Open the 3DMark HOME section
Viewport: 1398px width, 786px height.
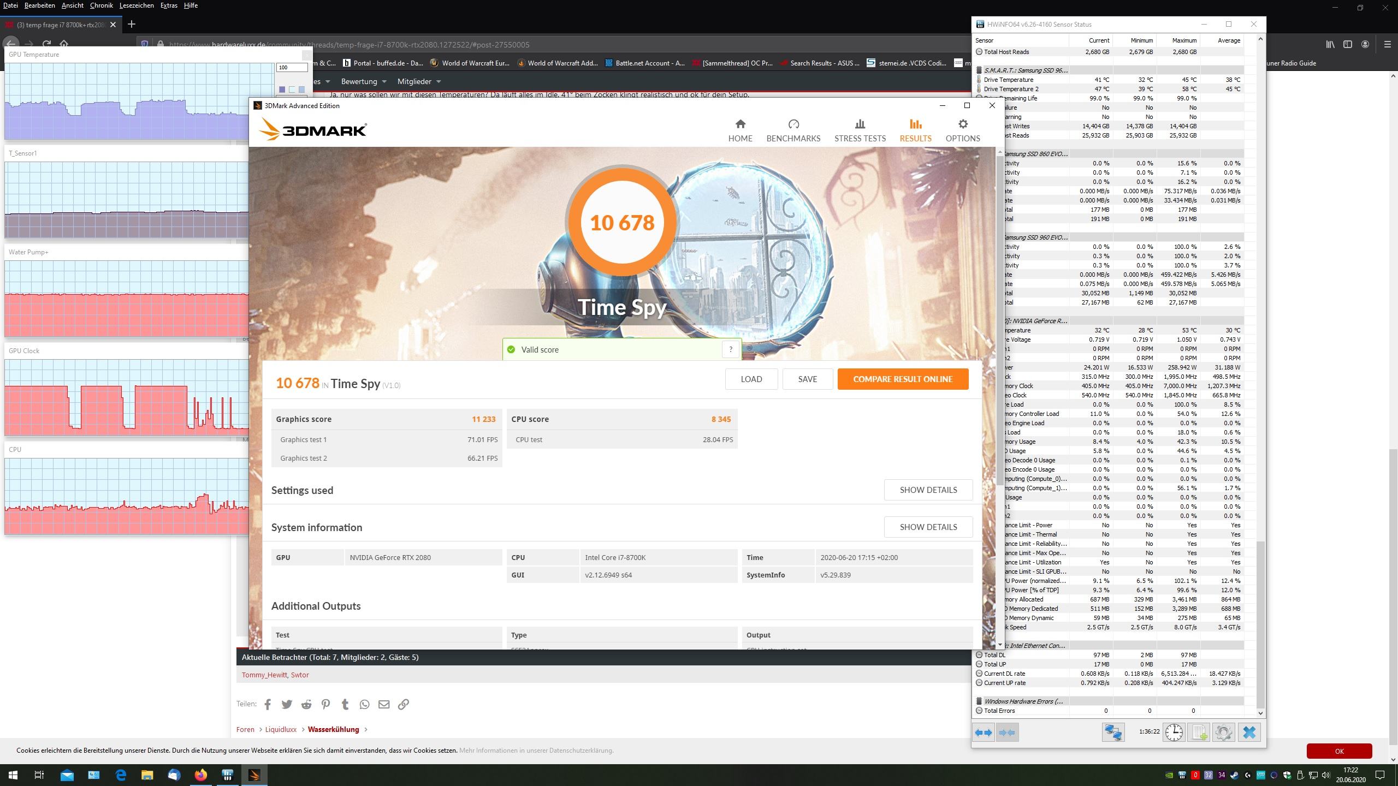click(740, 131)
